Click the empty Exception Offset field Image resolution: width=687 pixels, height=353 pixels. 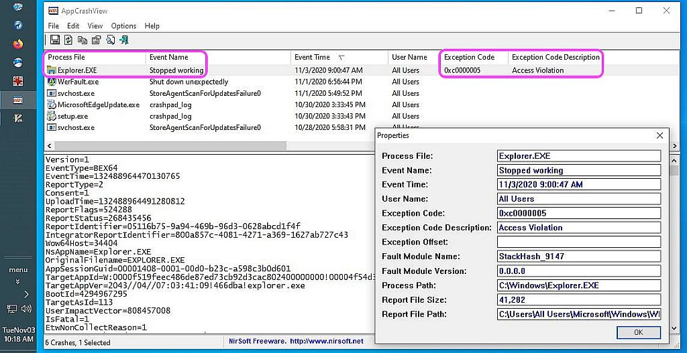(x=579, y=242)
